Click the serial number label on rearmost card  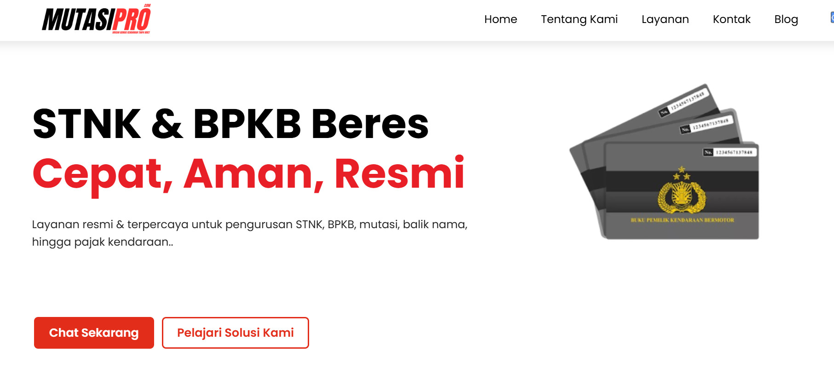pyautogui.click(x=684, y=103)
